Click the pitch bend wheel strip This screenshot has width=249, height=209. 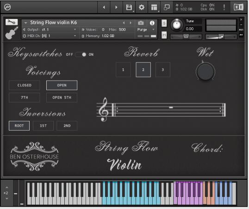coord(15,193)
